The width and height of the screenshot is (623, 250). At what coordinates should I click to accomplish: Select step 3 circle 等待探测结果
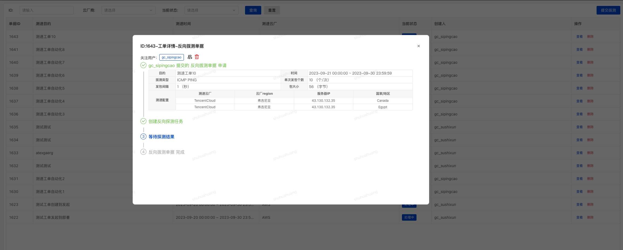[x=143, y=137]
